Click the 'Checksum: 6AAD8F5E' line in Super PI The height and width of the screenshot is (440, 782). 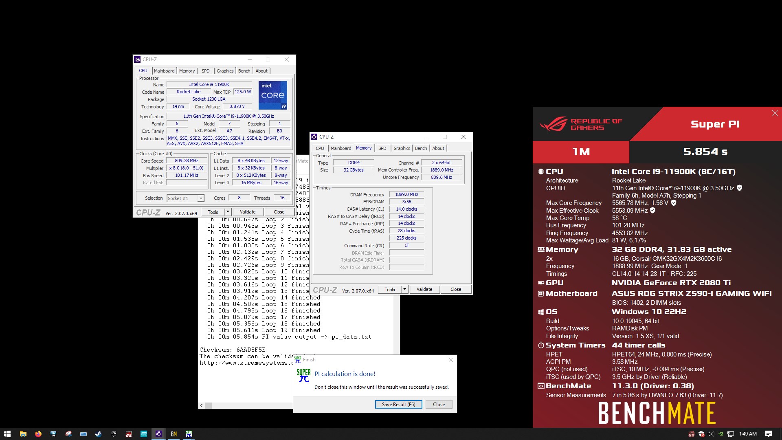tap(232, 350)
